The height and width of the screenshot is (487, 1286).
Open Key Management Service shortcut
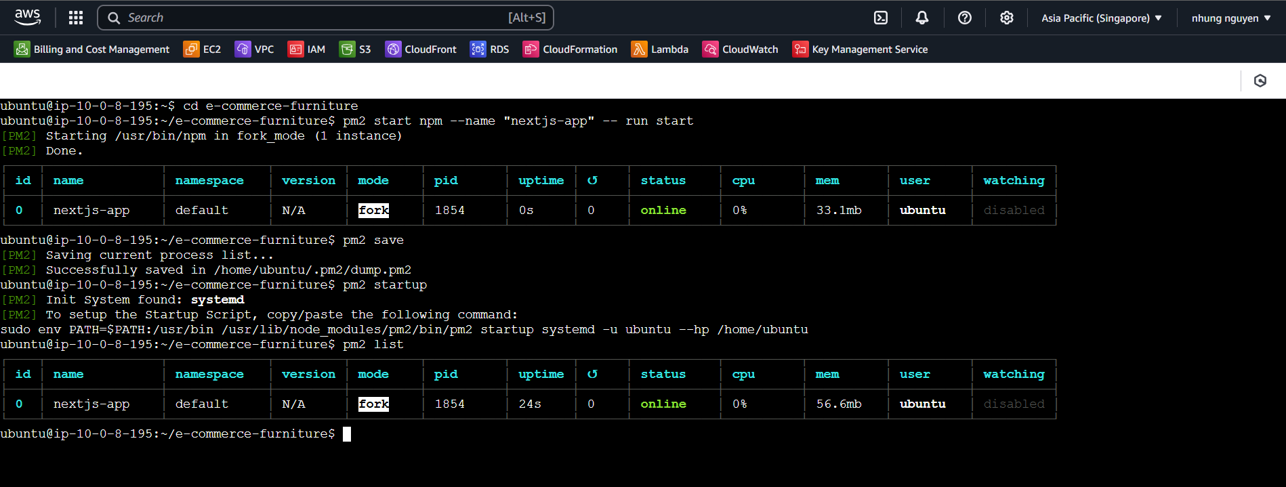click(x=860, y=49)
